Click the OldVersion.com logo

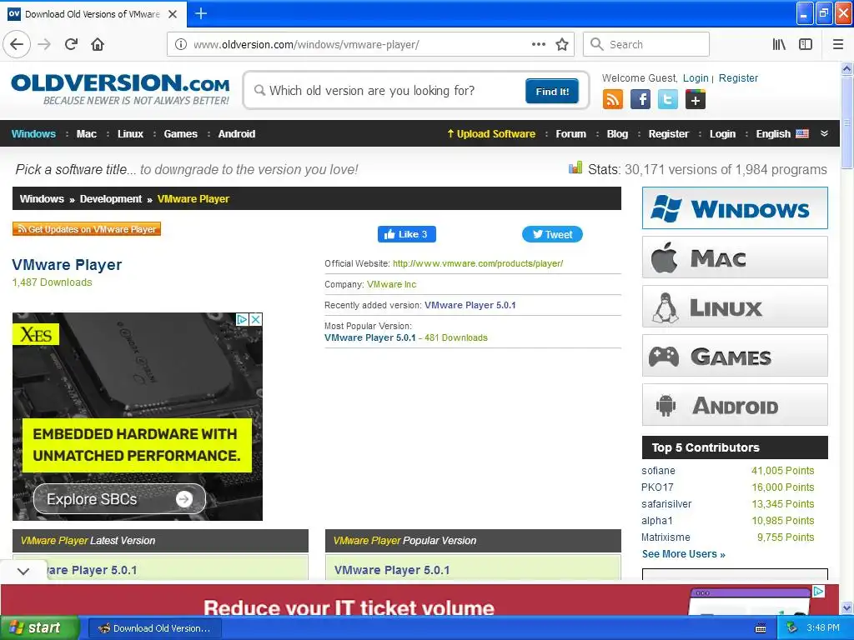[x=120, y=89]
